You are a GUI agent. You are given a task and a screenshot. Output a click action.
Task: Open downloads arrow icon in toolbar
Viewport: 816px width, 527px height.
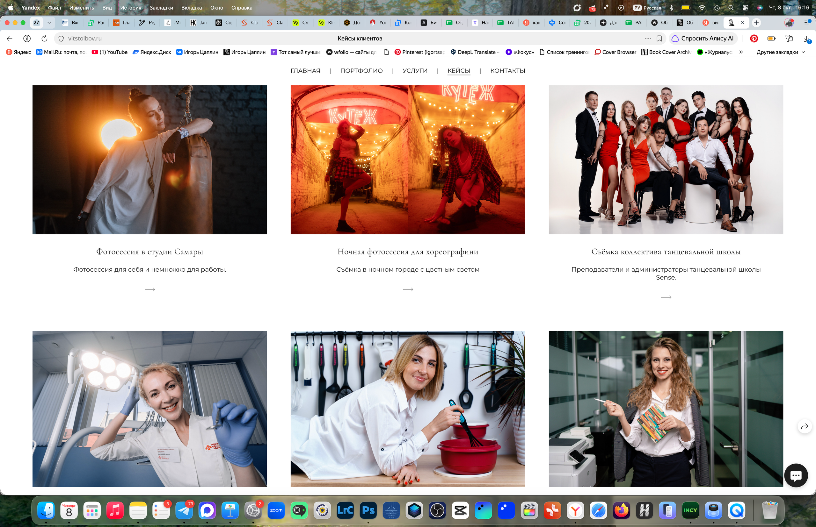[x=806, y=39]
